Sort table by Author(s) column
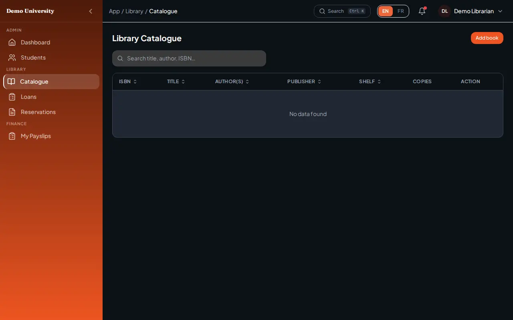 pyautogui.click(x=232, y=82)
